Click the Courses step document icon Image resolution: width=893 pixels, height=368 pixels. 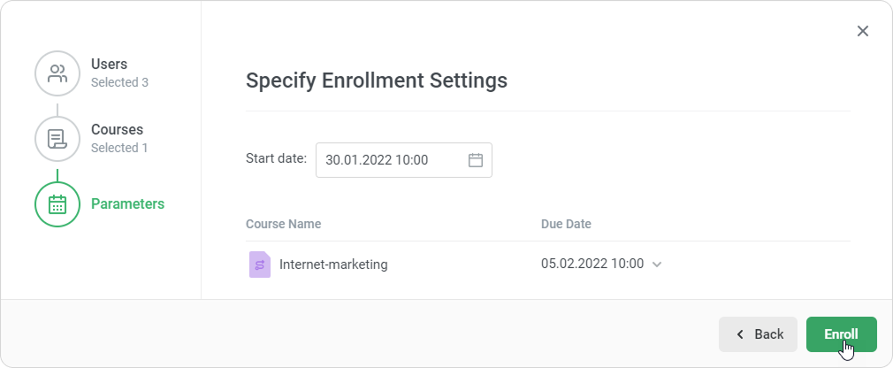[57, 139]
